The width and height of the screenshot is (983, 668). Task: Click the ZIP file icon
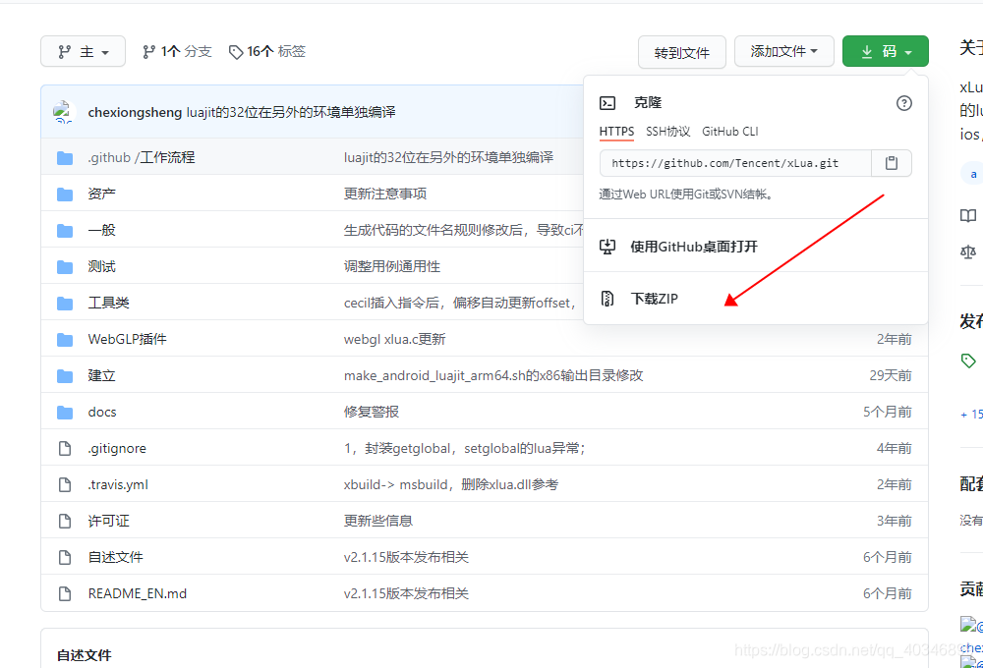point(607,299)
